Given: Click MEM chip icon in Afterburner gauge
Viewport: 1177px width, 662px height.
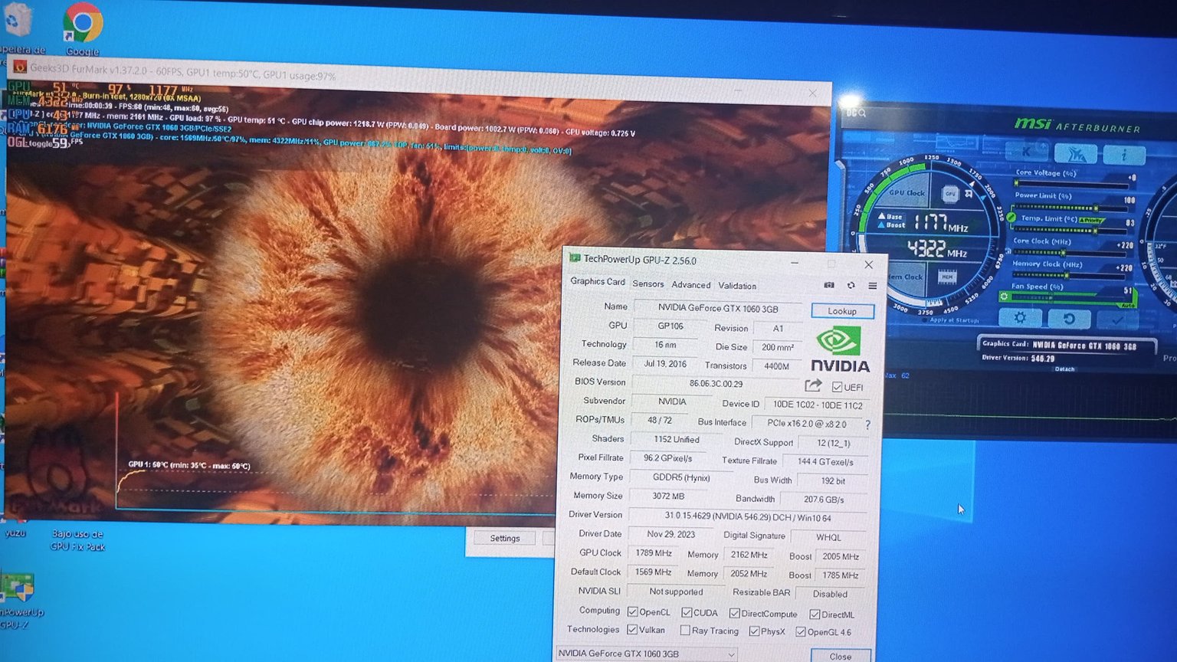Looking at the screenshot, I should pyautogui.click(x=947, y=277).
